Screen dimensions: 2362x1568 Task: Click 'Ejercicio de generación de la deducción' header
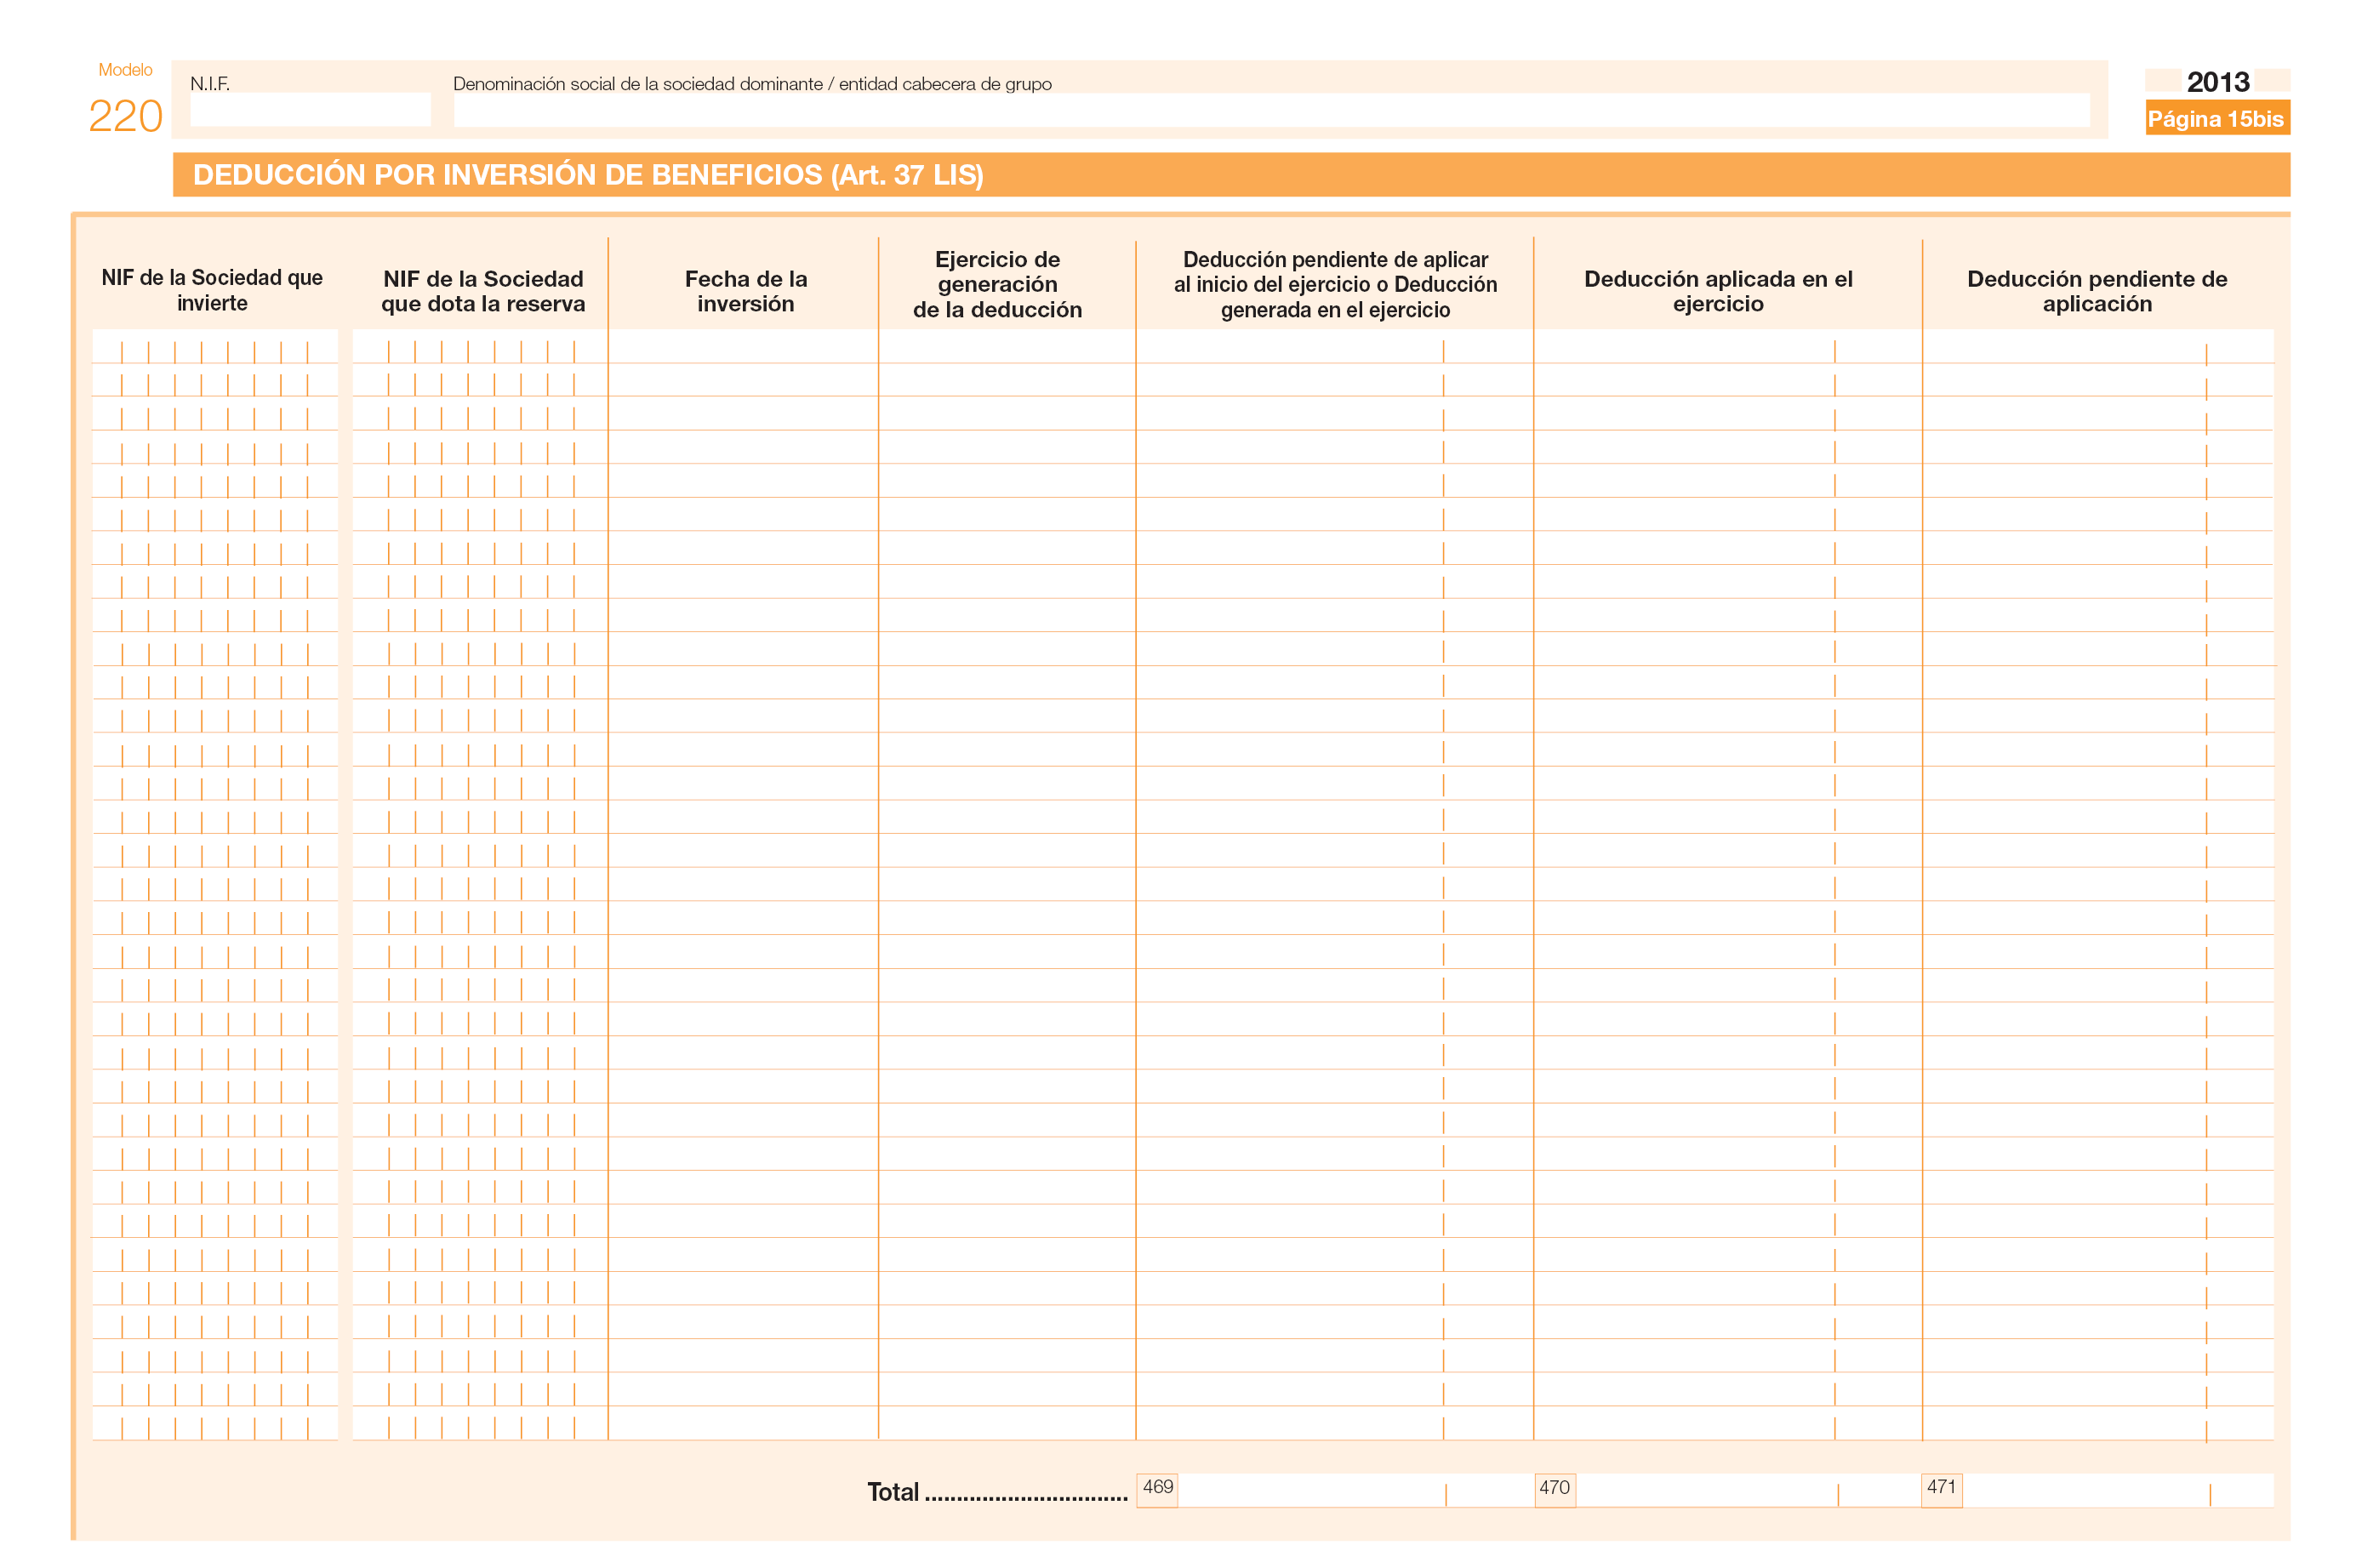[997, 284]
